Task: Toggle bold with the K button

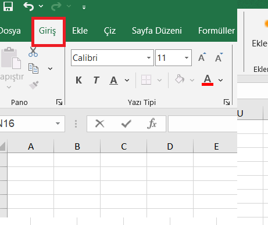Action: (79, 80)
